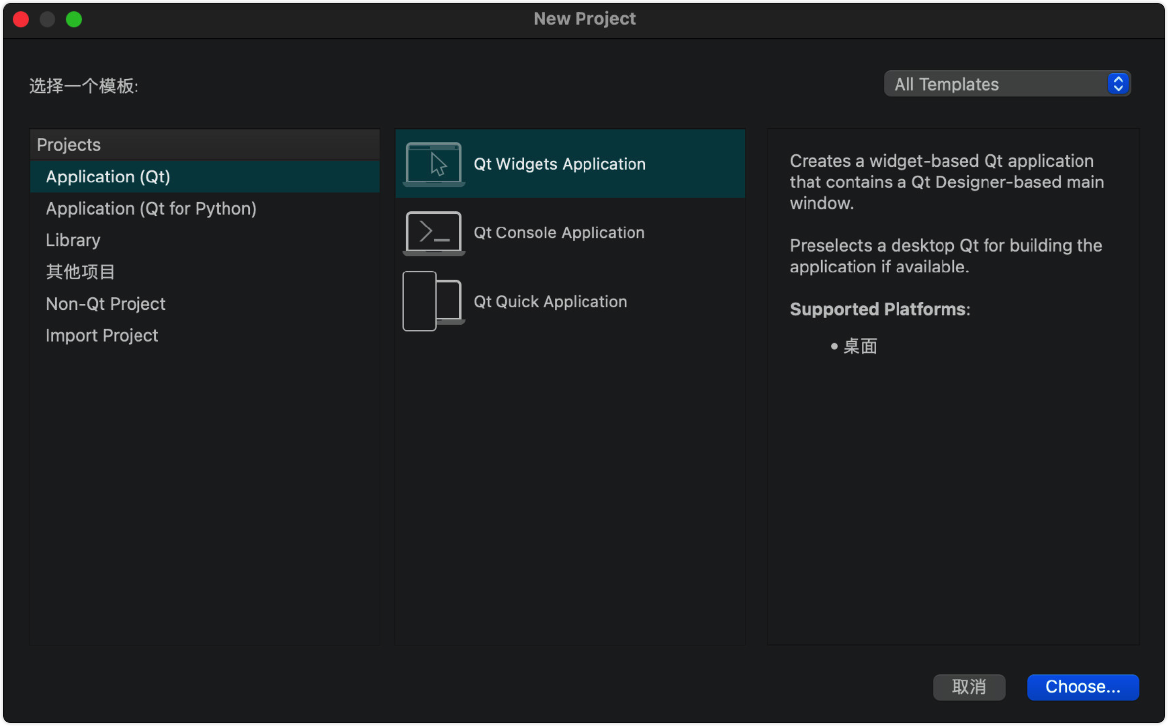The width and height of the screenshot is (1168, 726).
Task: Click the Qt Console Application terminal icon
Action: coord(434,233)
